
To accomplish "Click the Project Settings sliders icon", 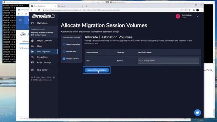I will click(33, 62).
